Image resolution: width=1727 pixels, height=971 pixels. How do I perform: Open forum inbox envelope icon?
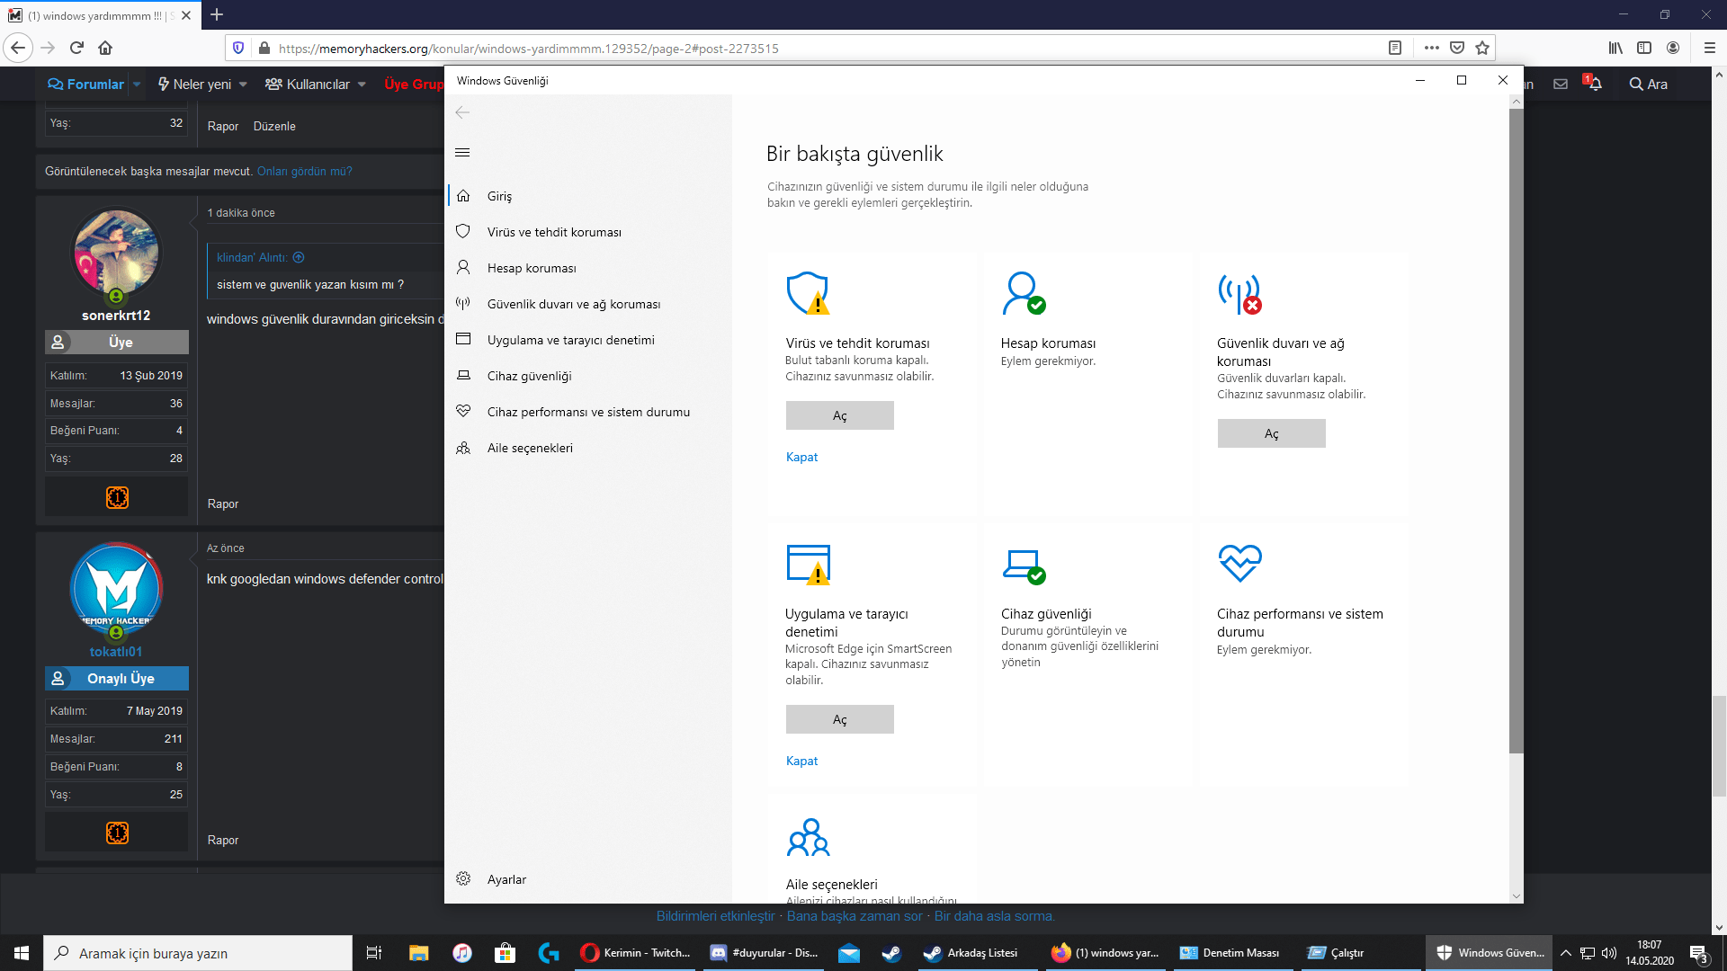pos(1561,84)
